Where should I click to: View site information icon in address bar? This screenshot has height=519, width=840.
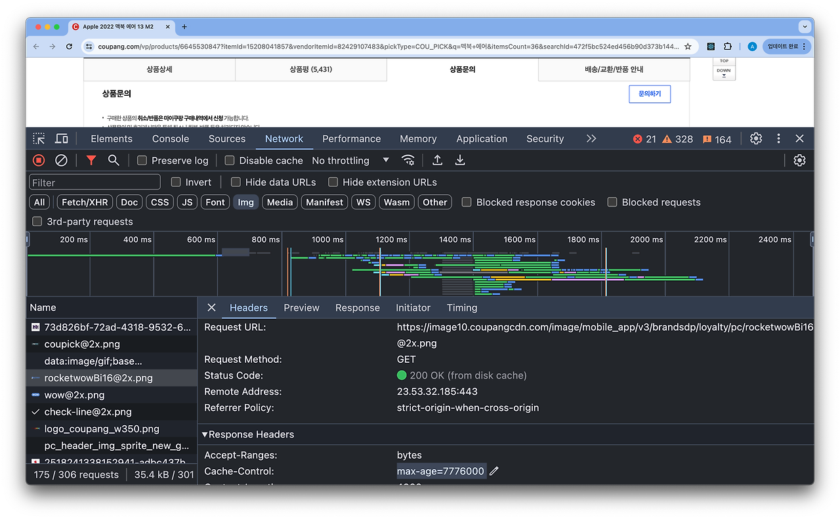pyautogui.click(x=89, y=47)
